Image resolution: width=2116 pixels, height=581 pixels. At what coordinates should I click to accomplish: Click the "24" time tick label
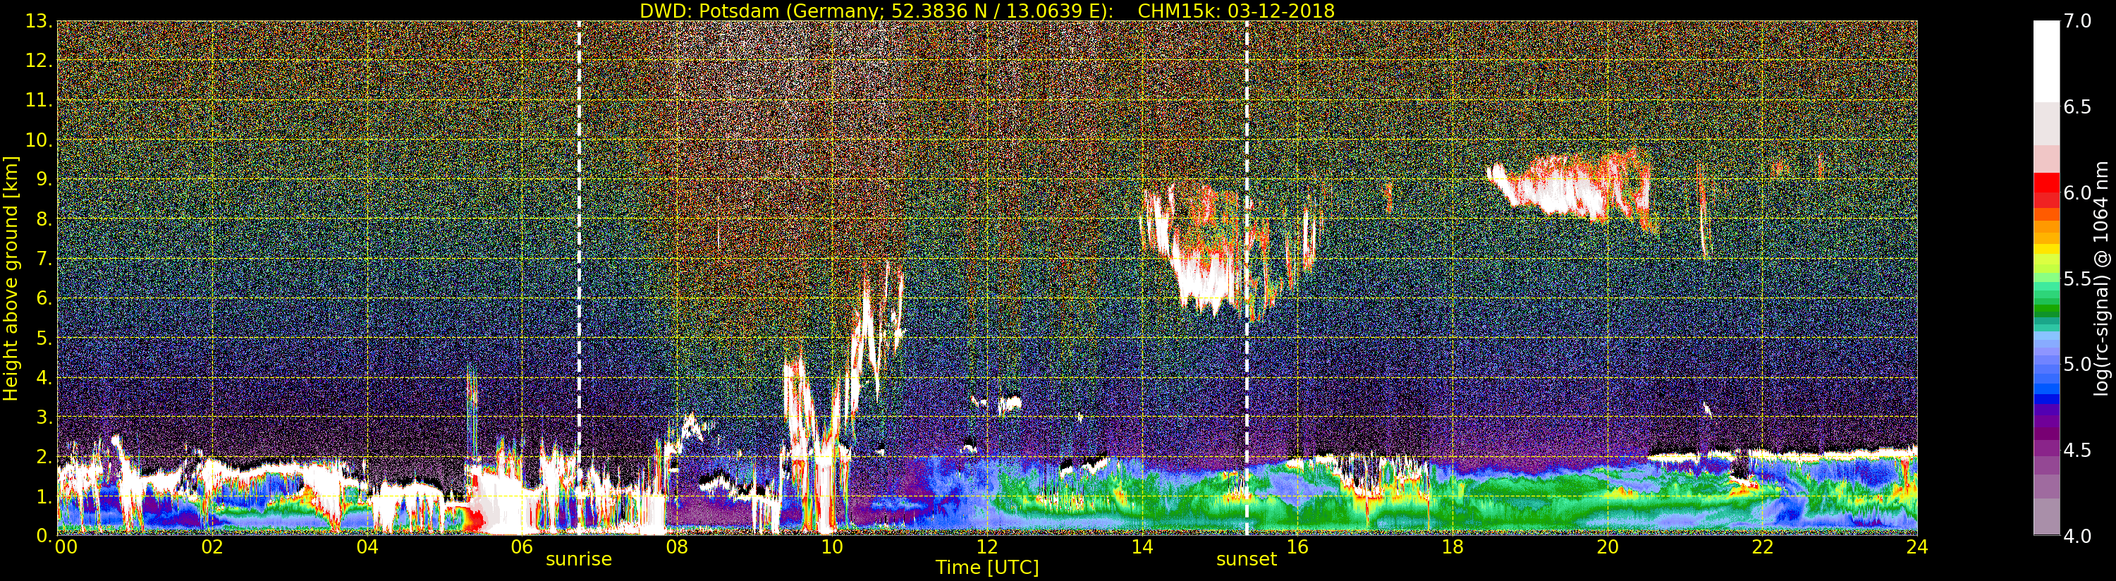pyautogui.click(x=1917, y=547)
